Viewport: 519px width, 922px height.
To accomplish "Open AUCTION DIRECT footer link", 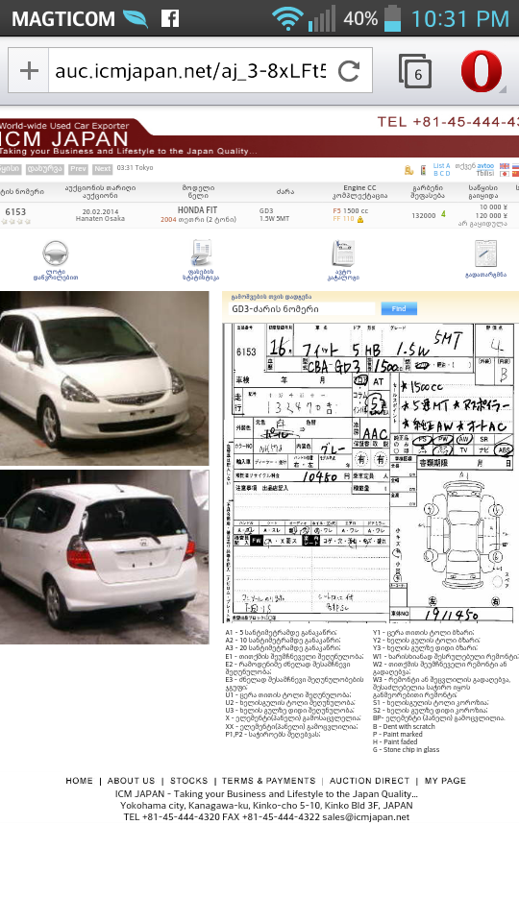I will (369, 781).
